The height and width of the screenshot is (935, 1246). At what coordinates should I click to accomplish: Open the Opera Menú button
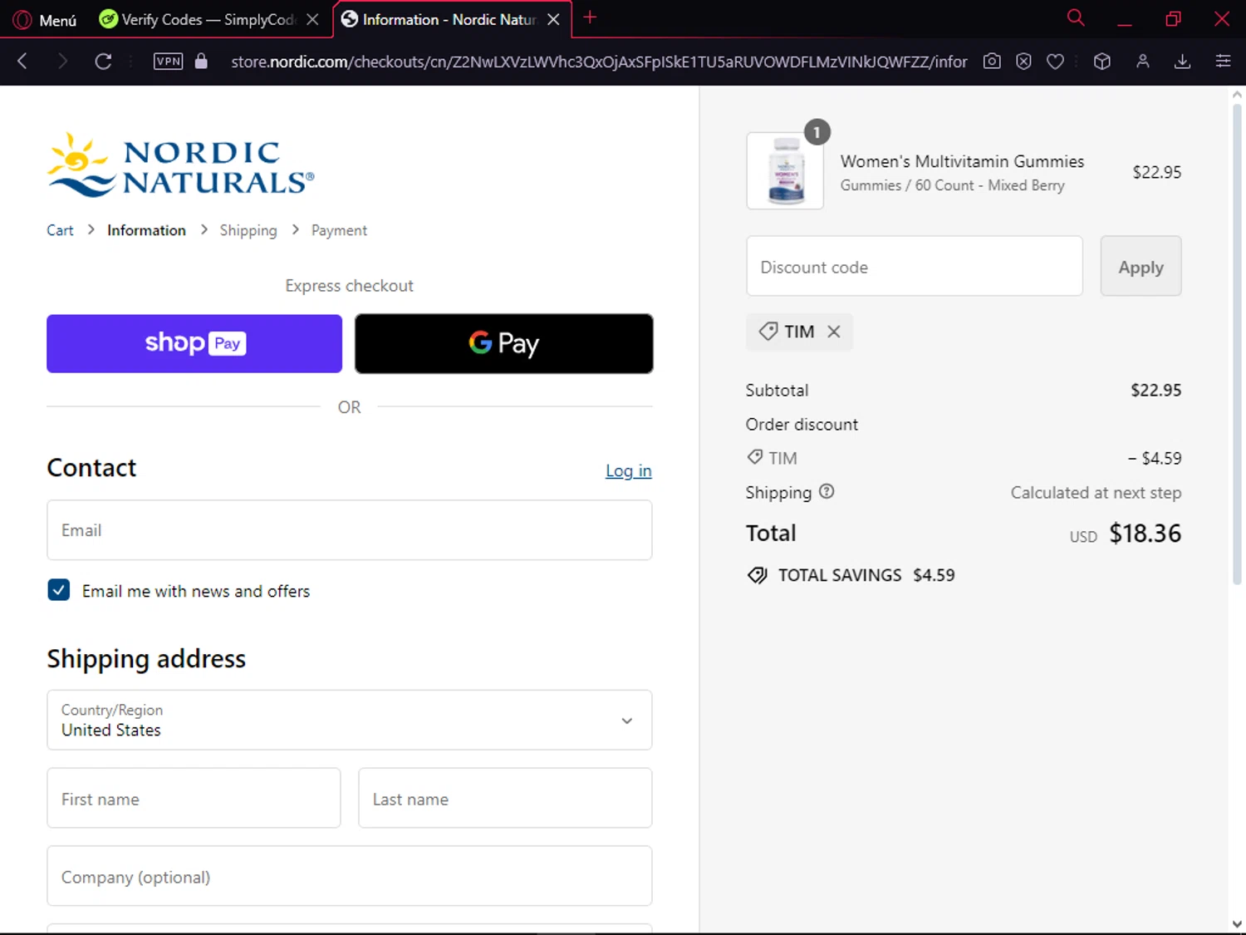click(x=46, y=19)
